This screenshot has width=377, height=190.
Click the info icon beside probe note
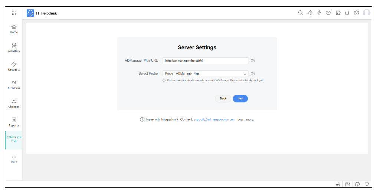pyautogui.click(x=164, y=81)
